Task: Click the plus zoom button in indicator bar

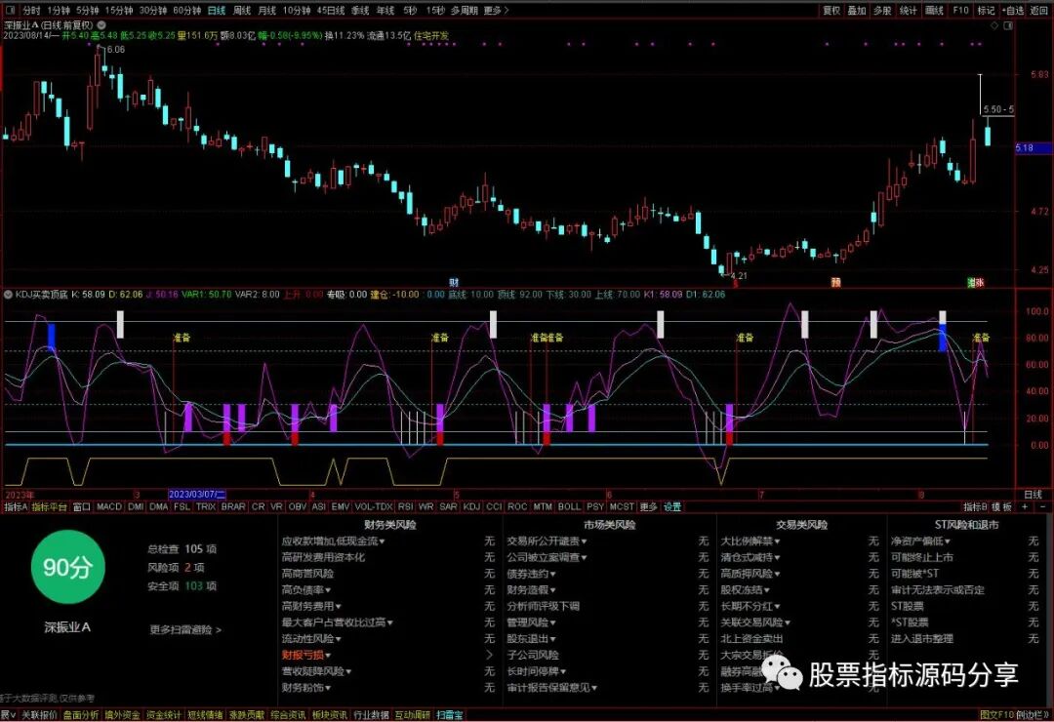Action: coord(1025,507)
